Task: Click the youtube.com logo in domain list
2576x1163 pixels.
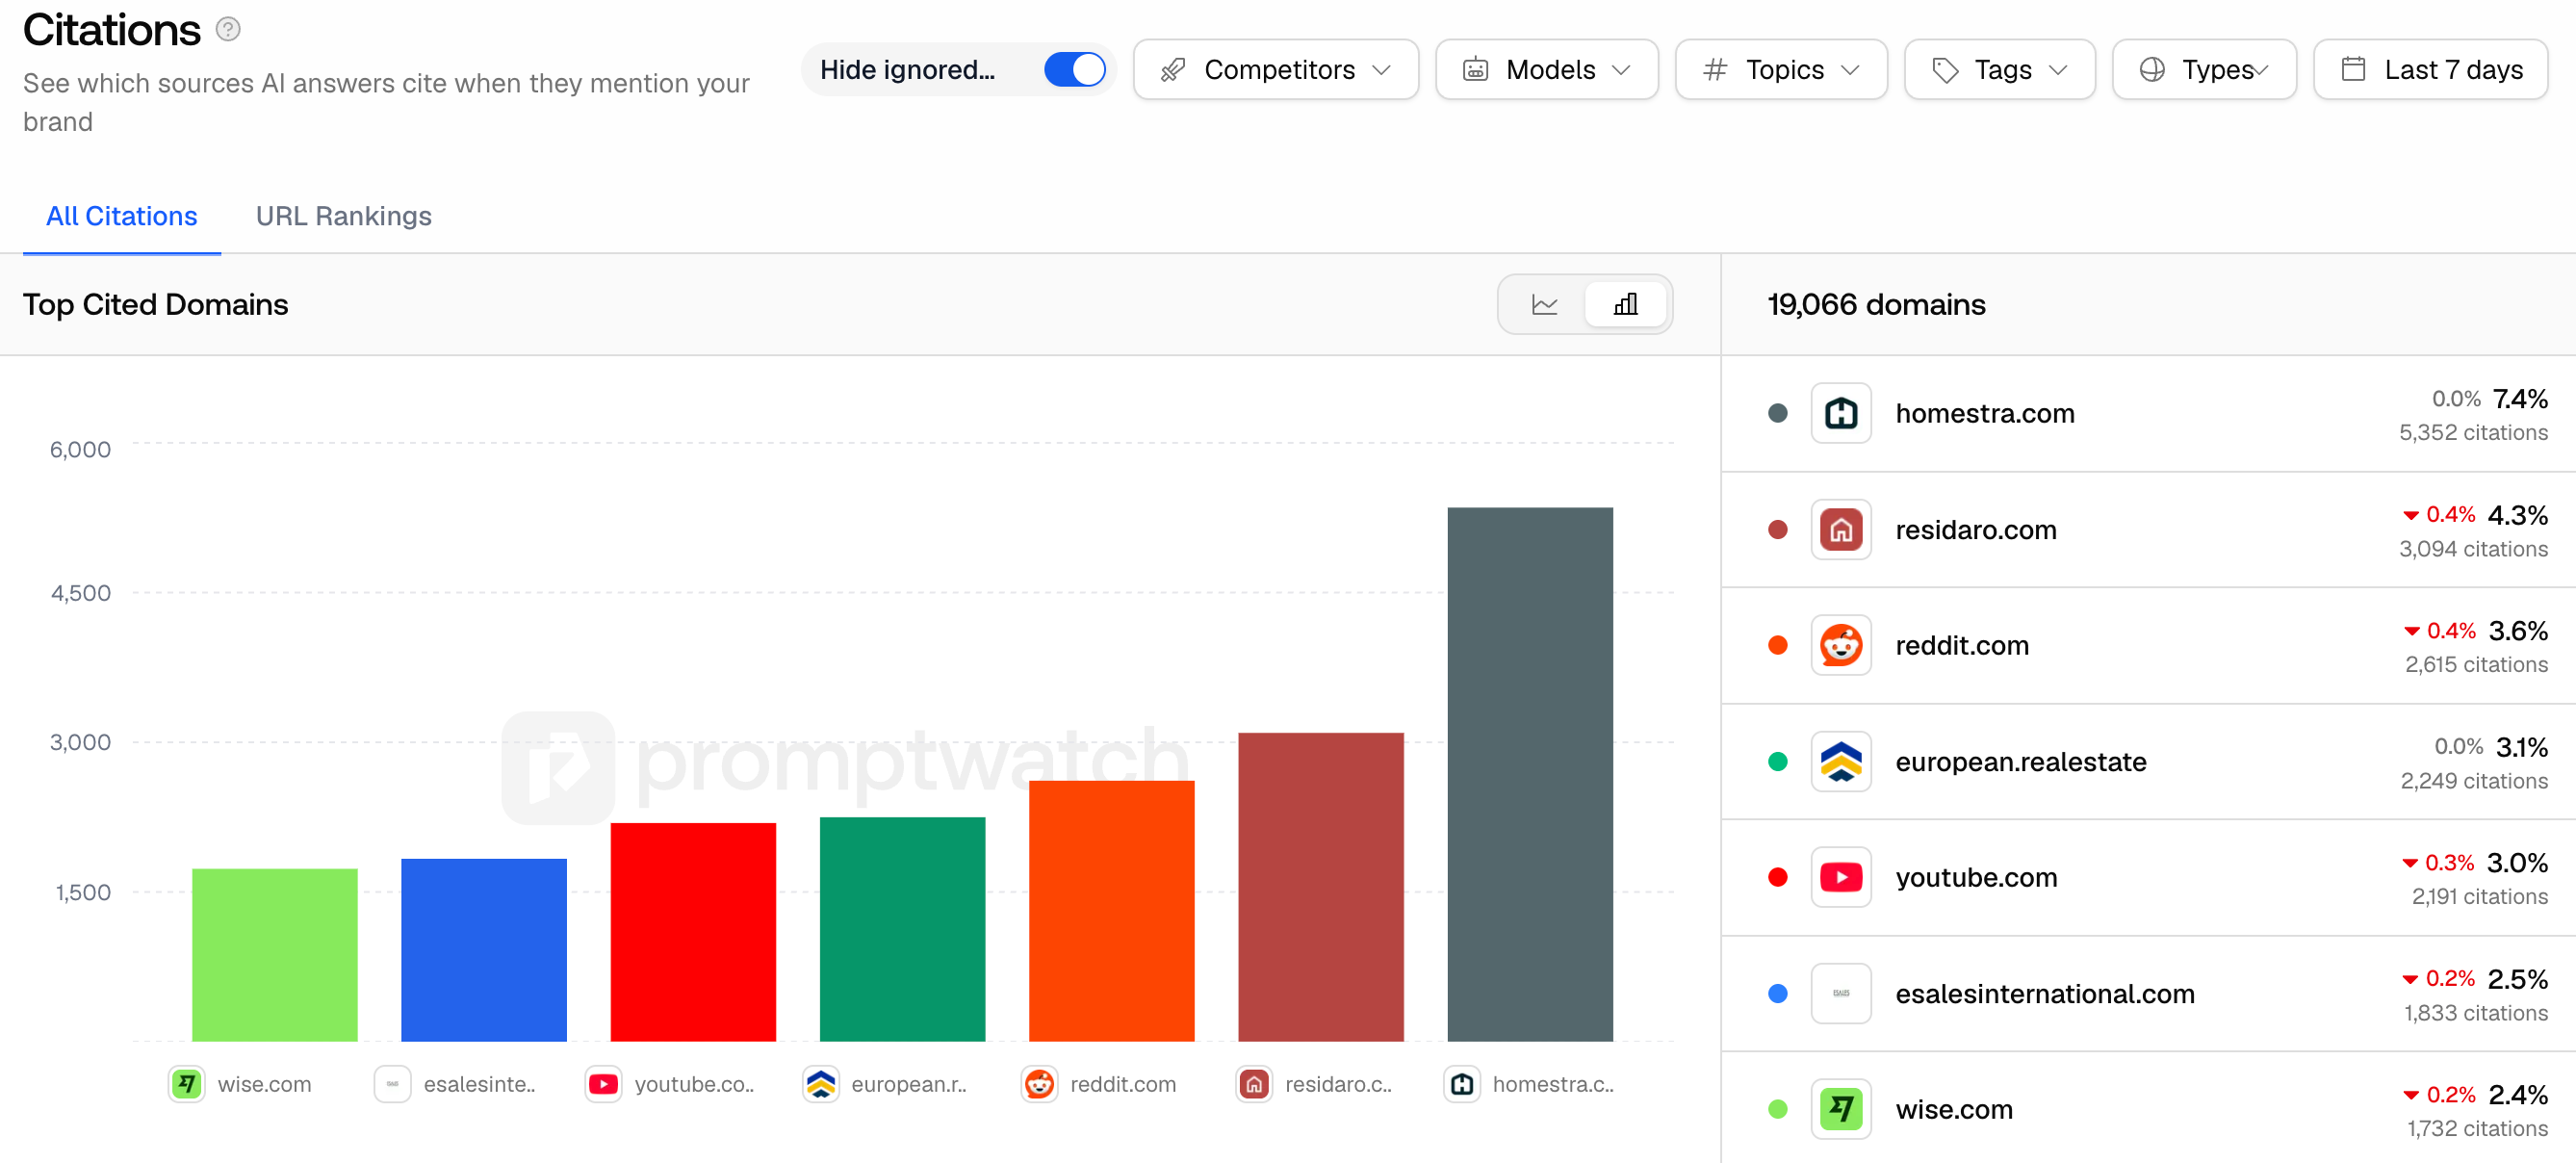Action: 1840,877
